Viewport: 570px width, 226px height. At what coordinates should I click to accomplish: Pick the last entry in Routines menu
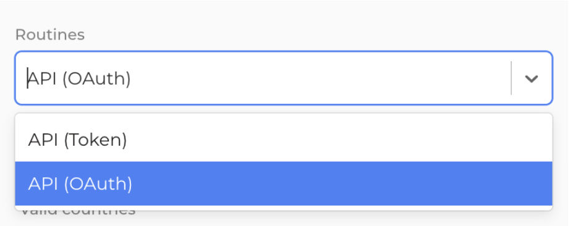[x=284, y=183]
